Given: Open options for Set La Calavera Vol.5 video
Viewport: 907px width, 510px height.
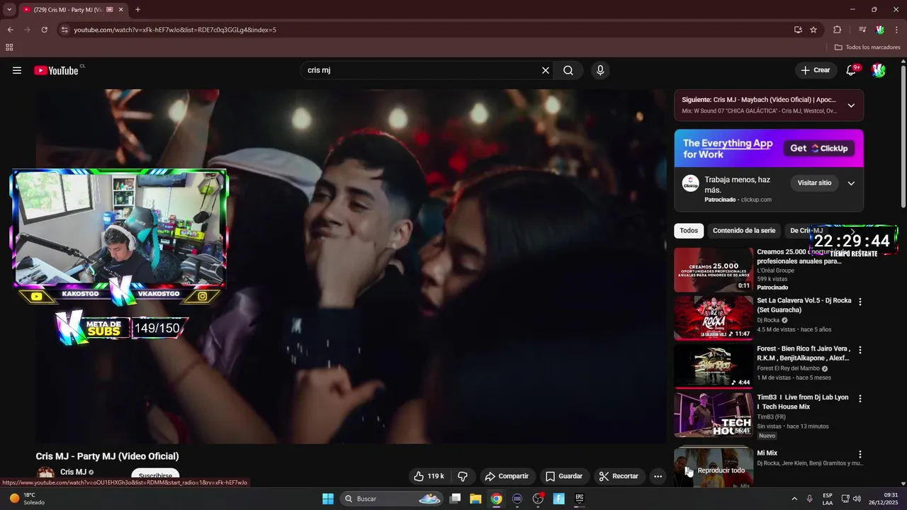Looking at the screenshot, I should point(860,302).
